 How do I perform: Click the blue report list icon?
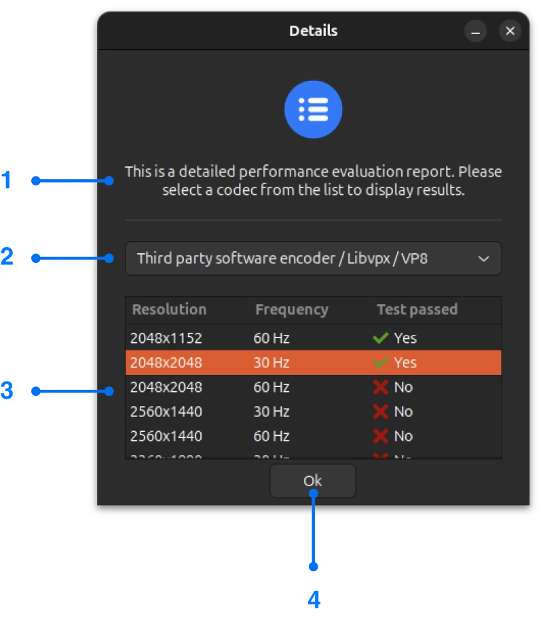(x=313, y=109)
